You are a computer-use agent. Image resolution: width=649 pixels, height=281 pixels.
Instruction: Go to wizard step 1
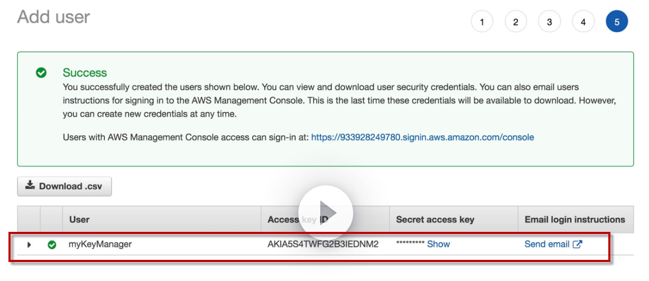click(481, 22)
